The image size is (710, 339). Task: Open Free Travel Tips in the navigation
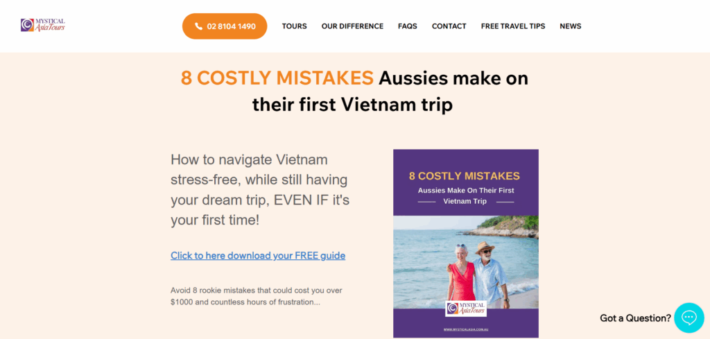point(513,26)
